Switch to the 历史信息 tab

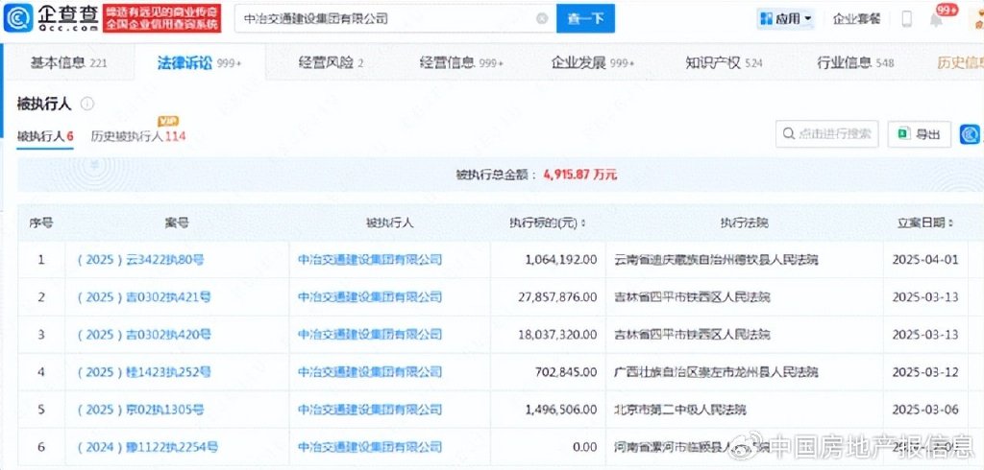point(960,62)
